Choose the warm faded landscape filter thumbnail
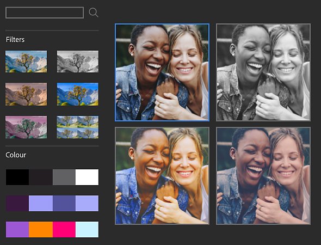This screenshot has width=321, height=245. pyautogui.click(x=26, y=94)
